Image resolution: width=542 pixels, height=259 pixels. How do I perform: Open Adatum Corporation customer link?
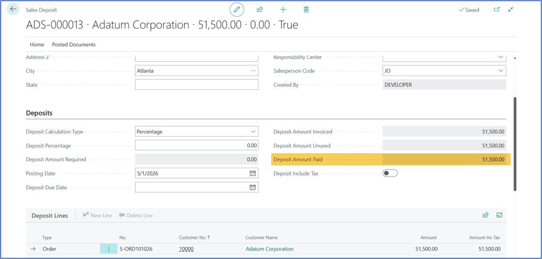pyautogui.click(x=269, y=249)
